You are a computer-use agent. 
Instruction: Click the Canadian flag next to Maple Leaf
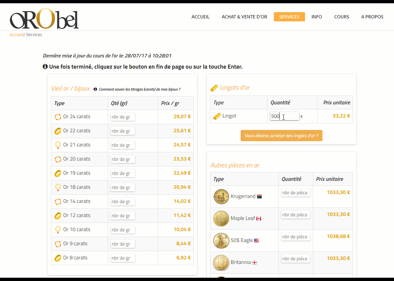pos(259,219)
